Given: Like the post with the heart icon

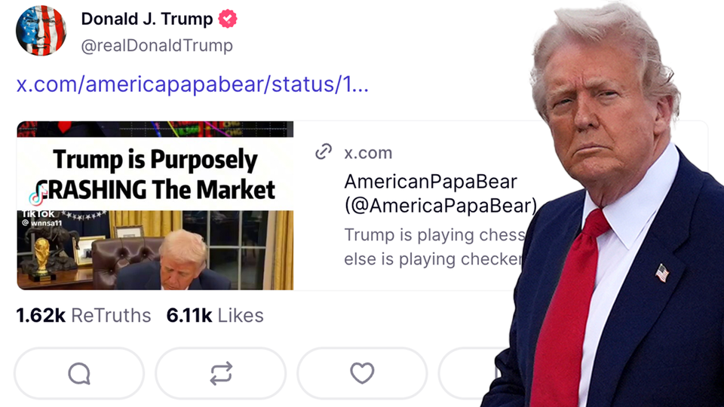Looking at the screenshot, I should (x=362, y=373).
